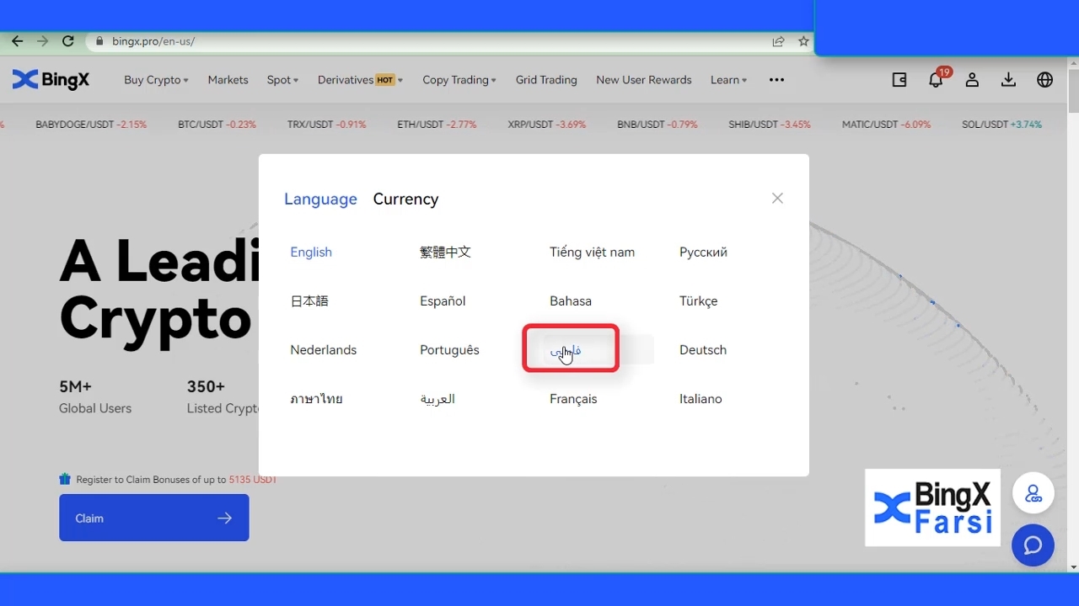This screenshot has height=606, width=1079.
Task: Expand the Spot dropdown
Action: (282, 80)
